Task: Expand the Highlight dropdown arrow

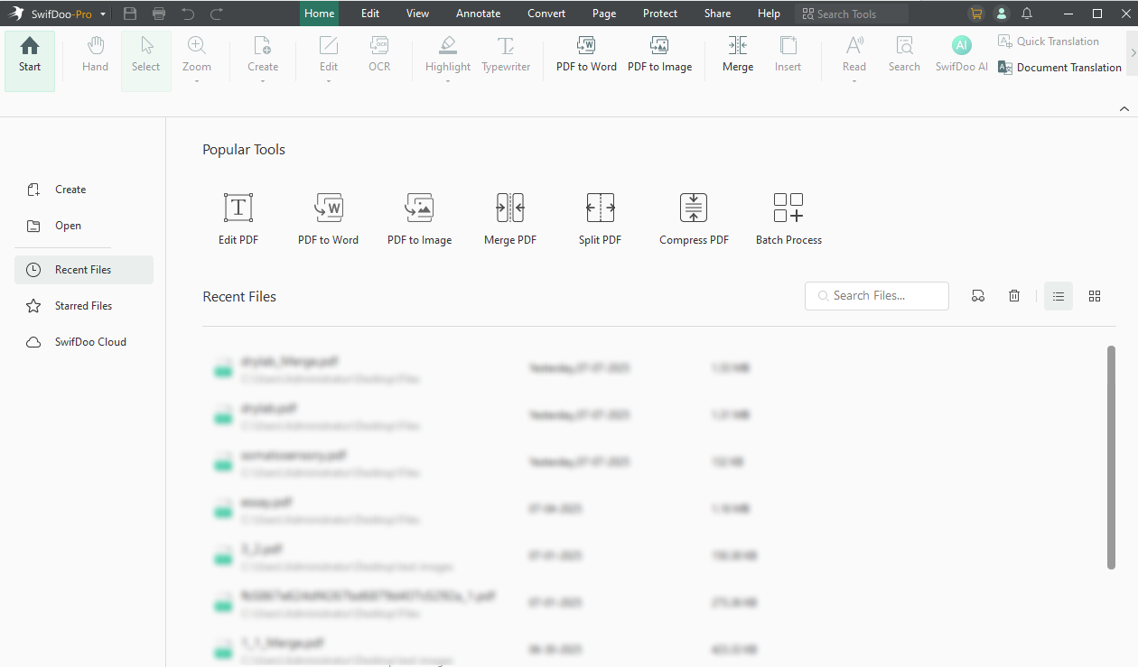Action: pos(448,81)
